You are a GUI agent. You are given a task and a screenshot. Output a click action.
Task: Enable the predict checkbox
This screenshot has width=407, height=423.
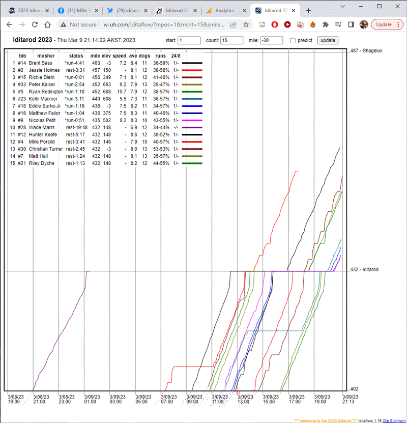coord(293,40)
